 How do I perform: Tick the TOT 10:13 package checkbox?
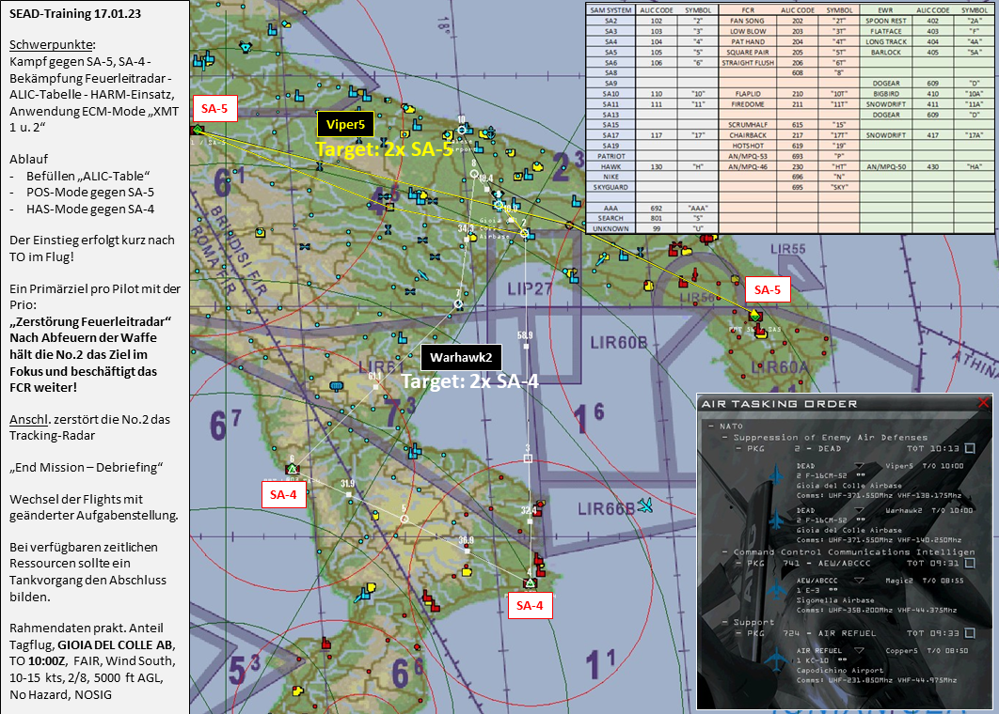(x=970, y=449)
